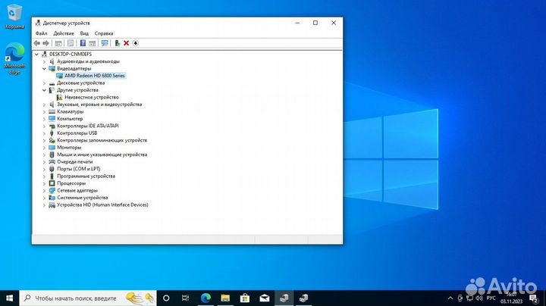Expand the Аудиовходы и аудиовыходы category arrow
Viewport: 546px width, 306px height.
44,61
